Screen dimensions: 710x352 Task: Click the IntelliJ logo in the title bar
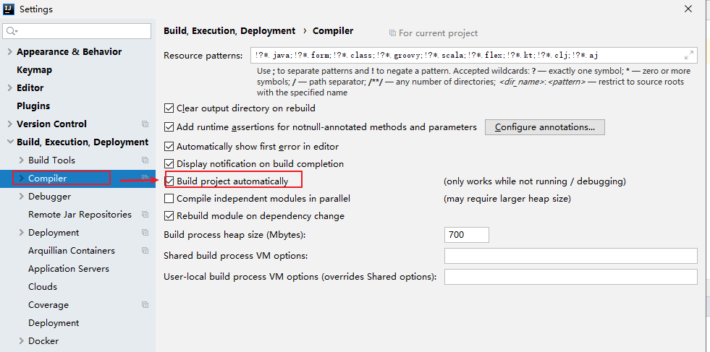coord(9,9)
